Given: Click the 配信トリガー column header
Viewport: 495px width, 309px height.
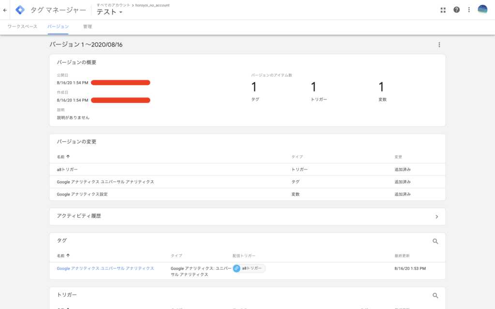Looking at the screenshot, I should 244,256.
